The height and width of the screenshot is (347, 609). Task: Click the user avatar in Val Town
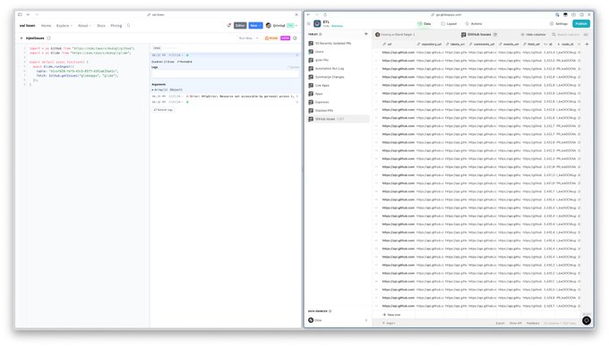[x=269, y=26]
